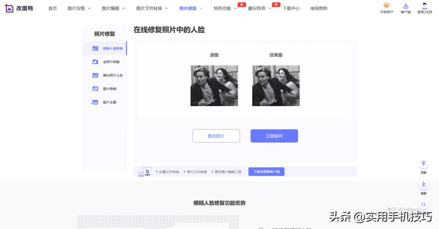Select the 图片去雾 sidebar icon
The width and height of the screenshot is (439, 229).
95,102
